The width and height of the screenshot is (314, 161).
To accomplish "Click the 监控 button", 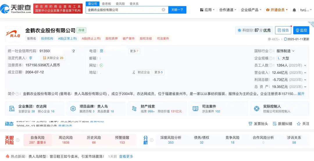I will tap(301, 30).
